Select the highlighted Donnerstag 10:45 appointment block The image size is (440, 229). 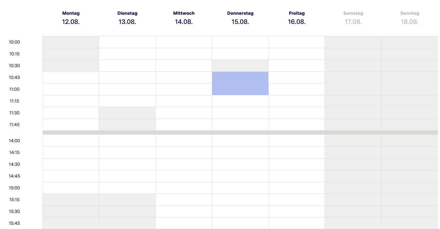click(x=240, y=84)
